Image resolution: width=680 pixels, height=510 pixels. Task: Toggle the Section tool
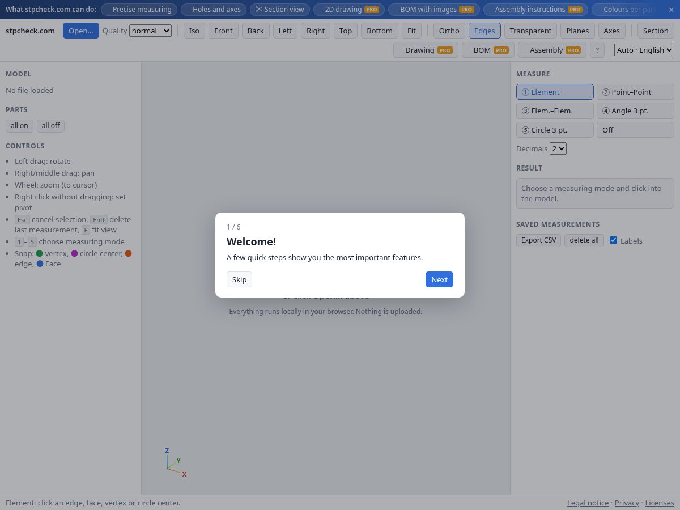(x=656, y=31)
